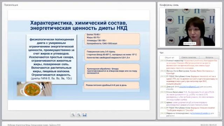Click the soup bowl image on slide
The height and width of the screenshot is (126, 224).
pyautogui.click(x=34, y=89)
